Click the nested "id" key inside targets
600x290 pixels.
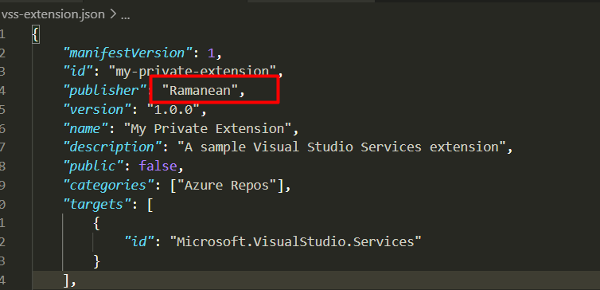[139, 241]
